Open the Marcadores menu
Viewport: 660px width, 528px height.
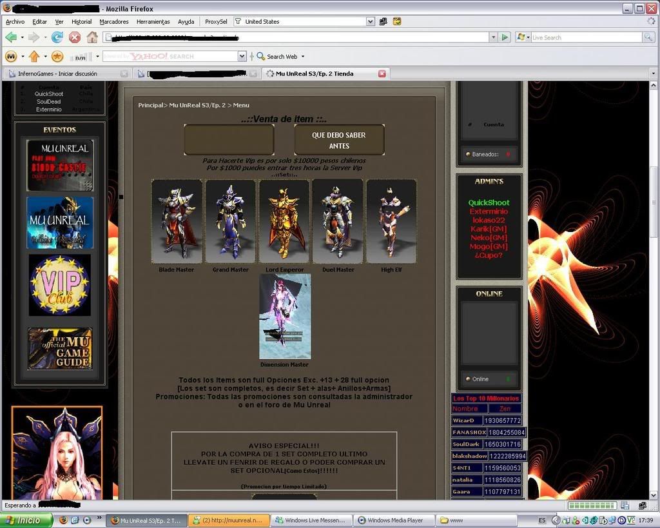pyautogui.click(x=114, y=21)
